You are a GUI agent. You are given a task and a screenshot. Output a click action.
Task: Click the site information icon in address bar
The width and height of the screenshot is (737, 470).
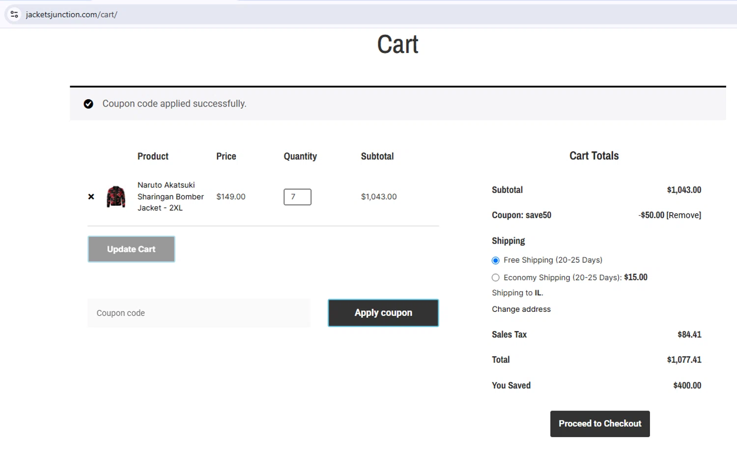[x=14, y=14]
